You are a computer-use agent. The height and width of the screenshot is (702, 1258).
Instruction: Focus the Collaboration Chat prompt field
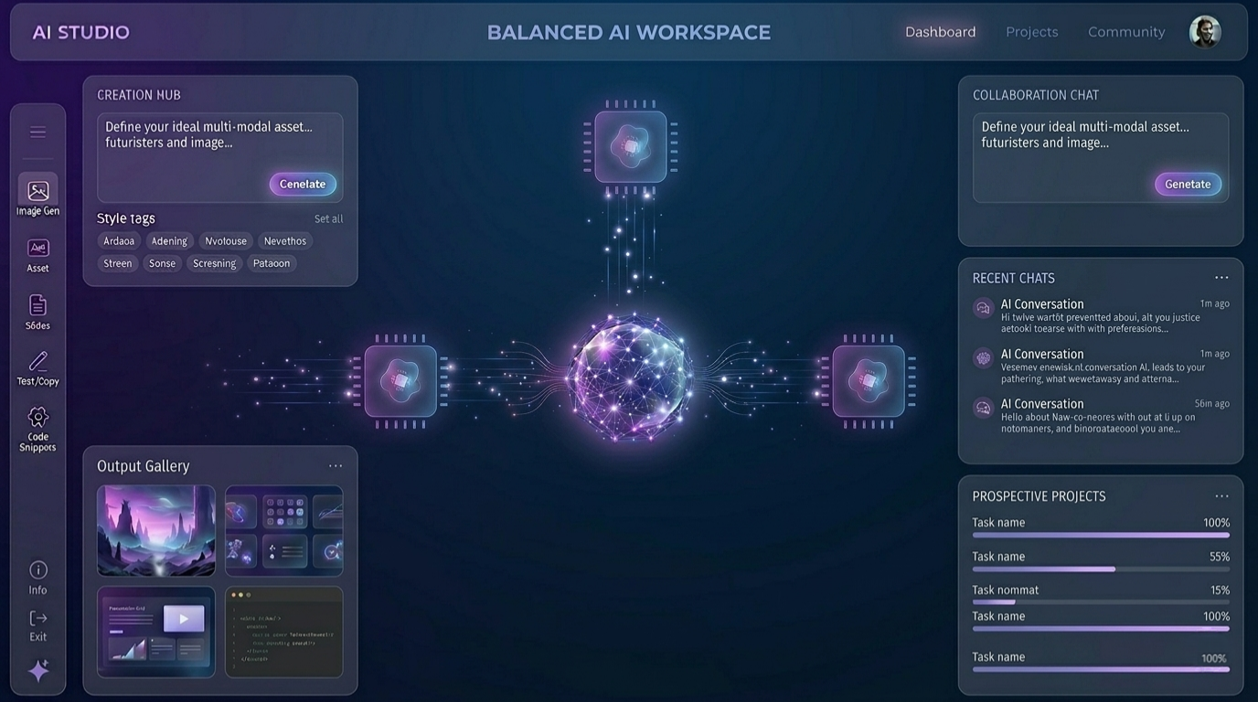[1101, 157]
